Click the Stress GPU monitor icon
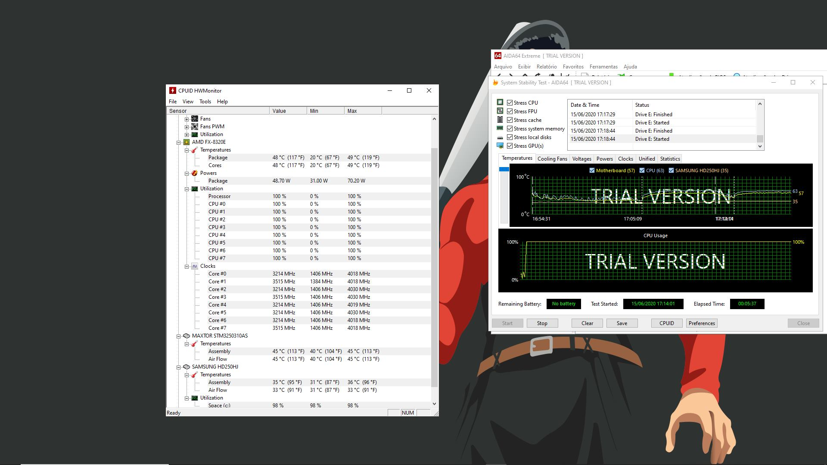 pos(500,146)
